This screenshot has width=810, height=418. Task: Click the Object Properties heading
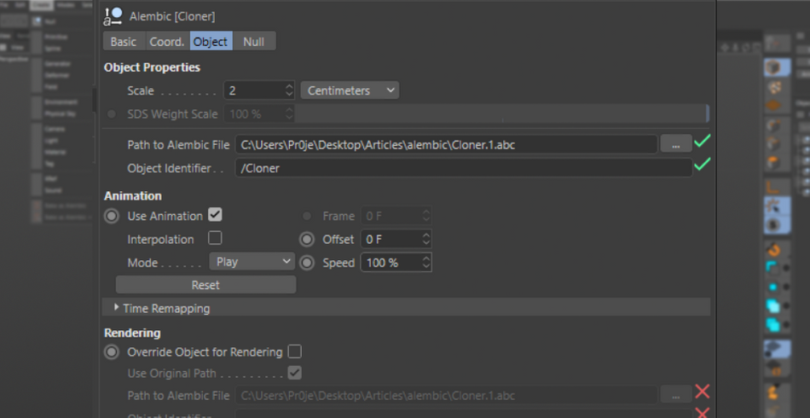tap(152, 67)
